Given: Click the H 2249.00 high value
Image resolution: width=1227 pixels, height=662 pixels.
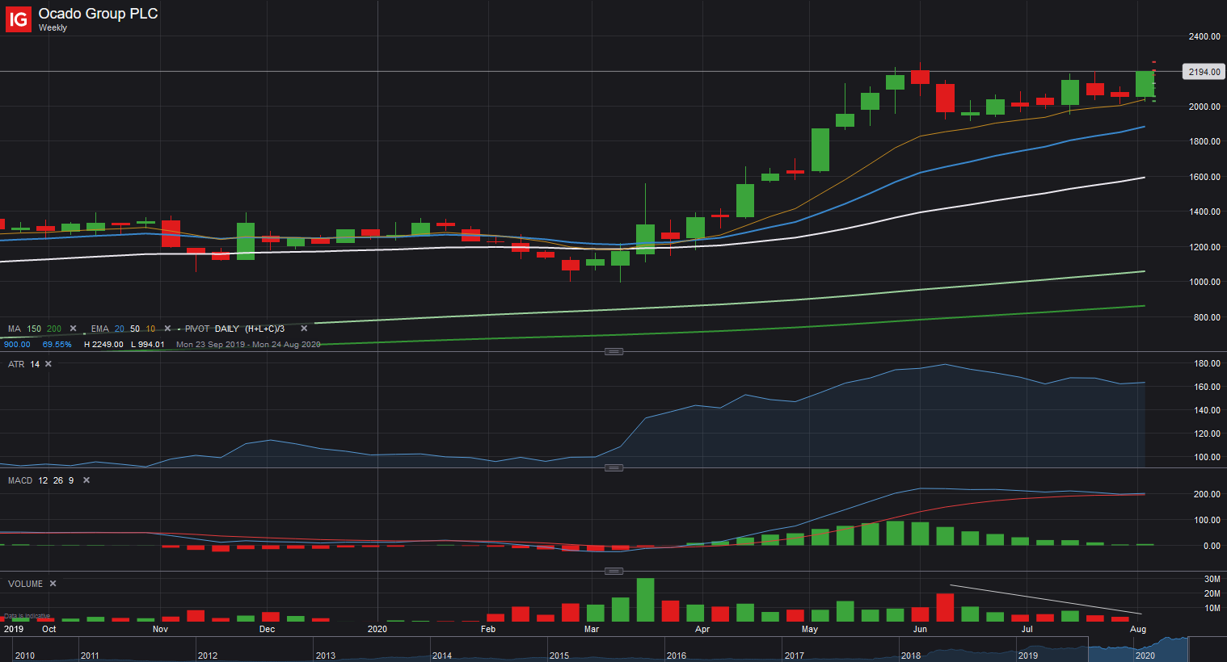Looking at the screenshot, I should tap(103, 345).
